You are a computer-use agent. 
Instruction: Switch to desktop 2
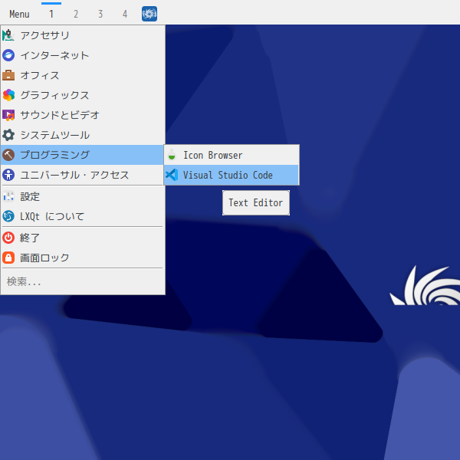click(76, 14)
